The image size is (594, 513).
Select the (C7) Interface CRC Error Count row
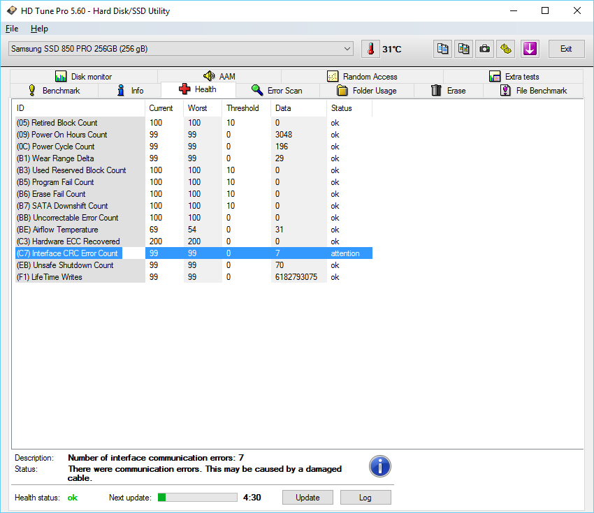pyautogui.click(x=194, y=253)
